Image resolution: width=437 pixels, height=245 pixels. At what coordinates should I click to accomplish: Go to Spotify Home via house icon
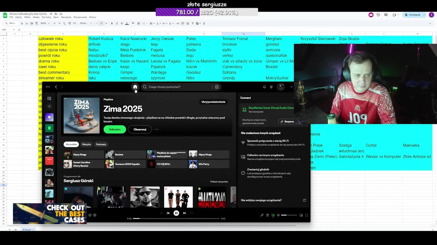135,87
